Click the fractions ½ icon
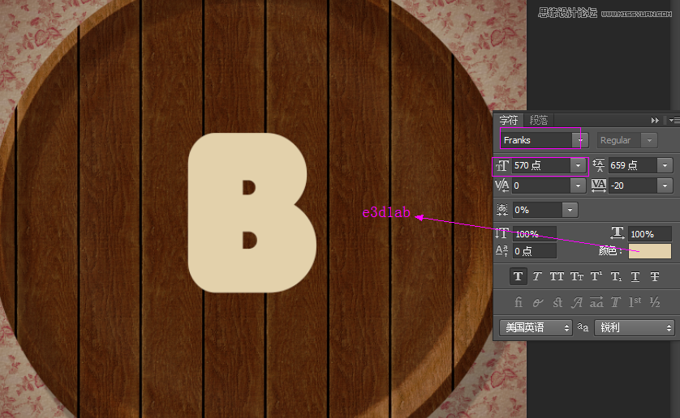 coord(655,302)
